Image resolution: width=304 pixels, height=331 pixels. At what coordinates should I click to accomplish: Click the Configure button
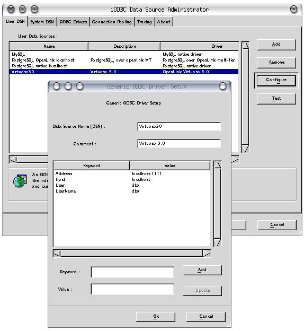pos(276,81)
